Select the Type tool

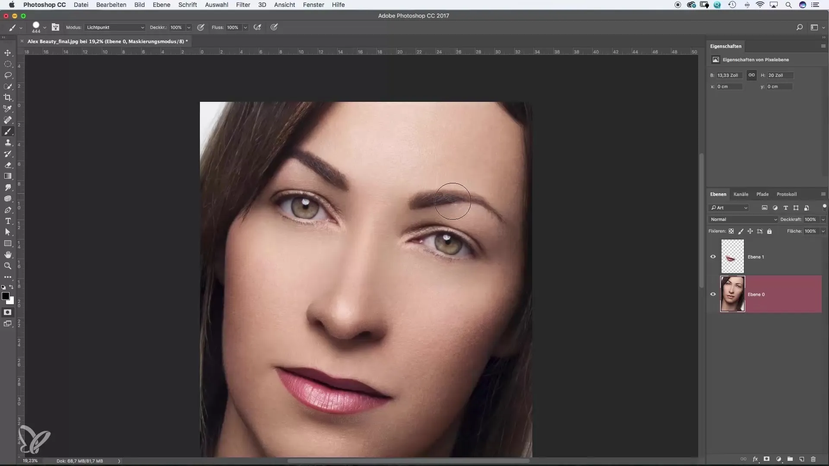click(8, 221)
